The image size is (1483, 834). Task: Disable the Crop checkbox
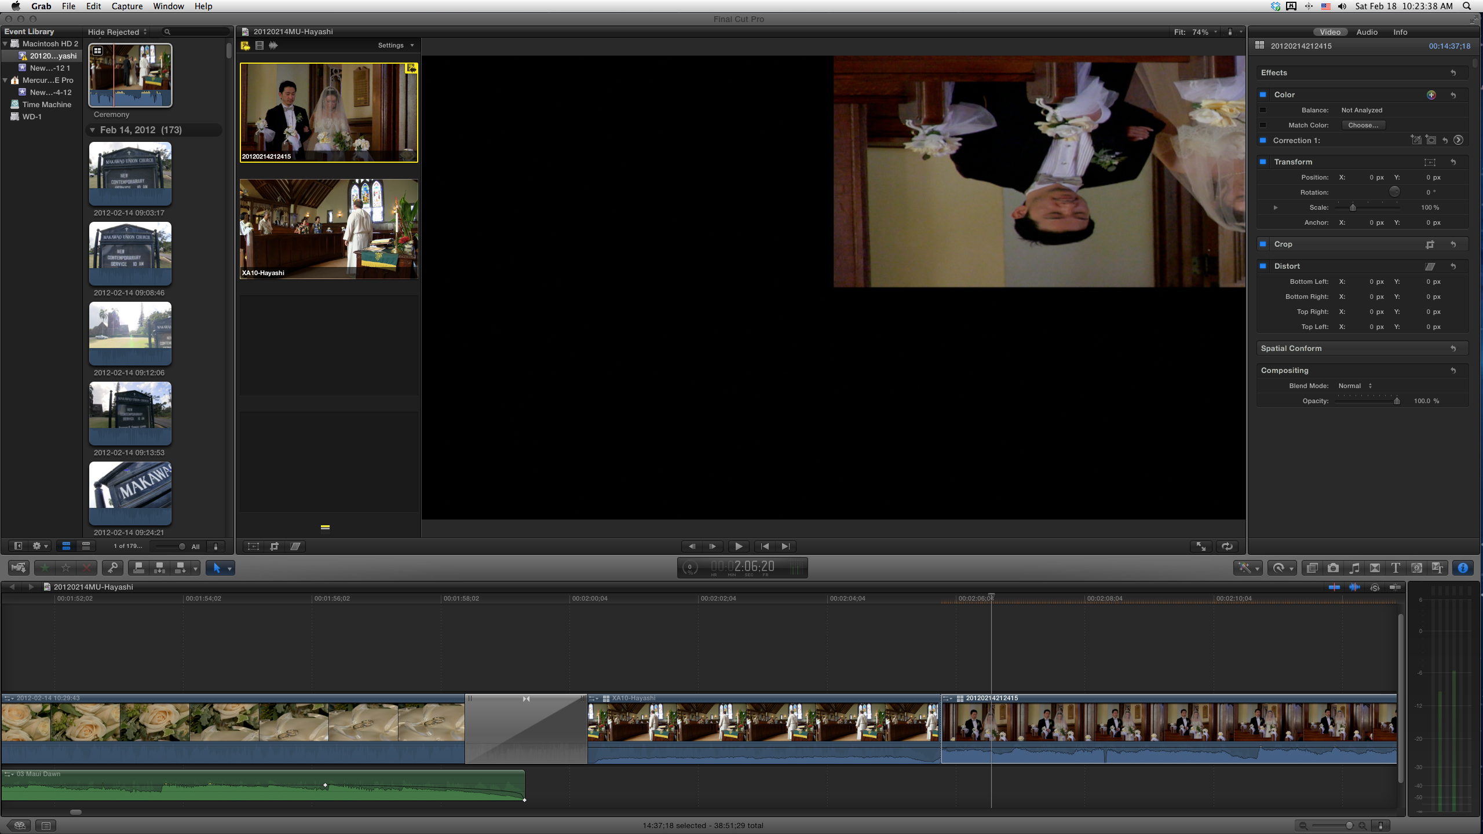coord(1263,244)
